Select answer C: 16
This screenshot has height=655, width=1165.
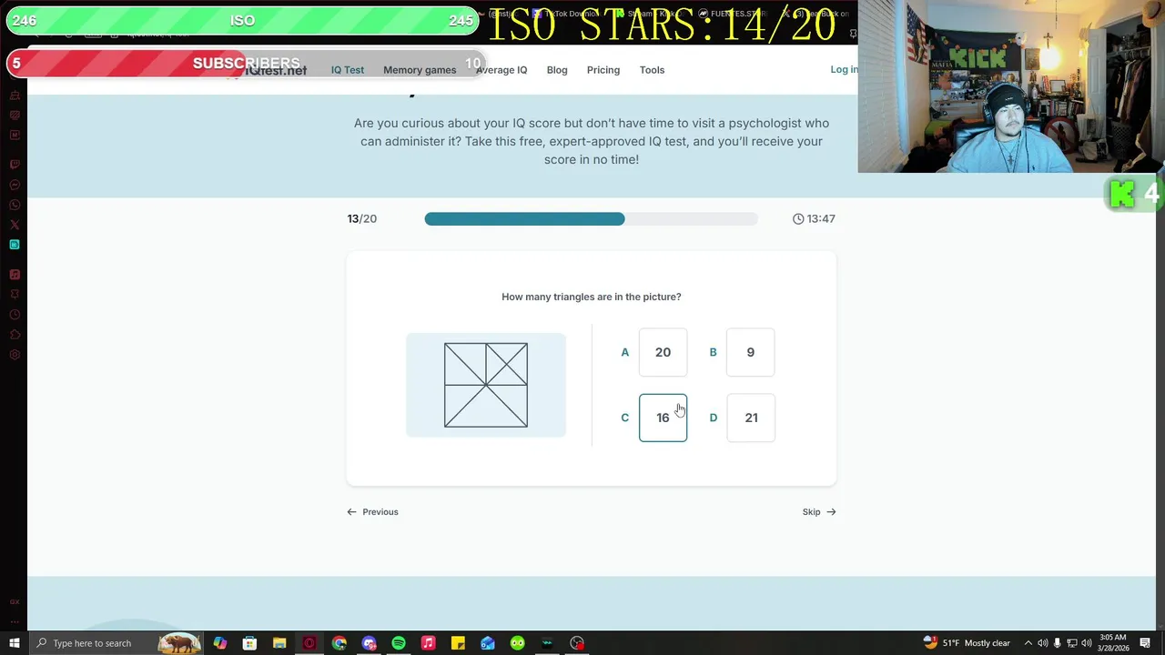coord(663,418)
